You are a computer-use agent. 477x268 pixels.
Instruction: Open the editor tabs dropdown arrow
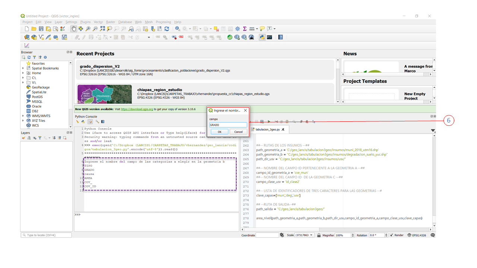[433, 130]
